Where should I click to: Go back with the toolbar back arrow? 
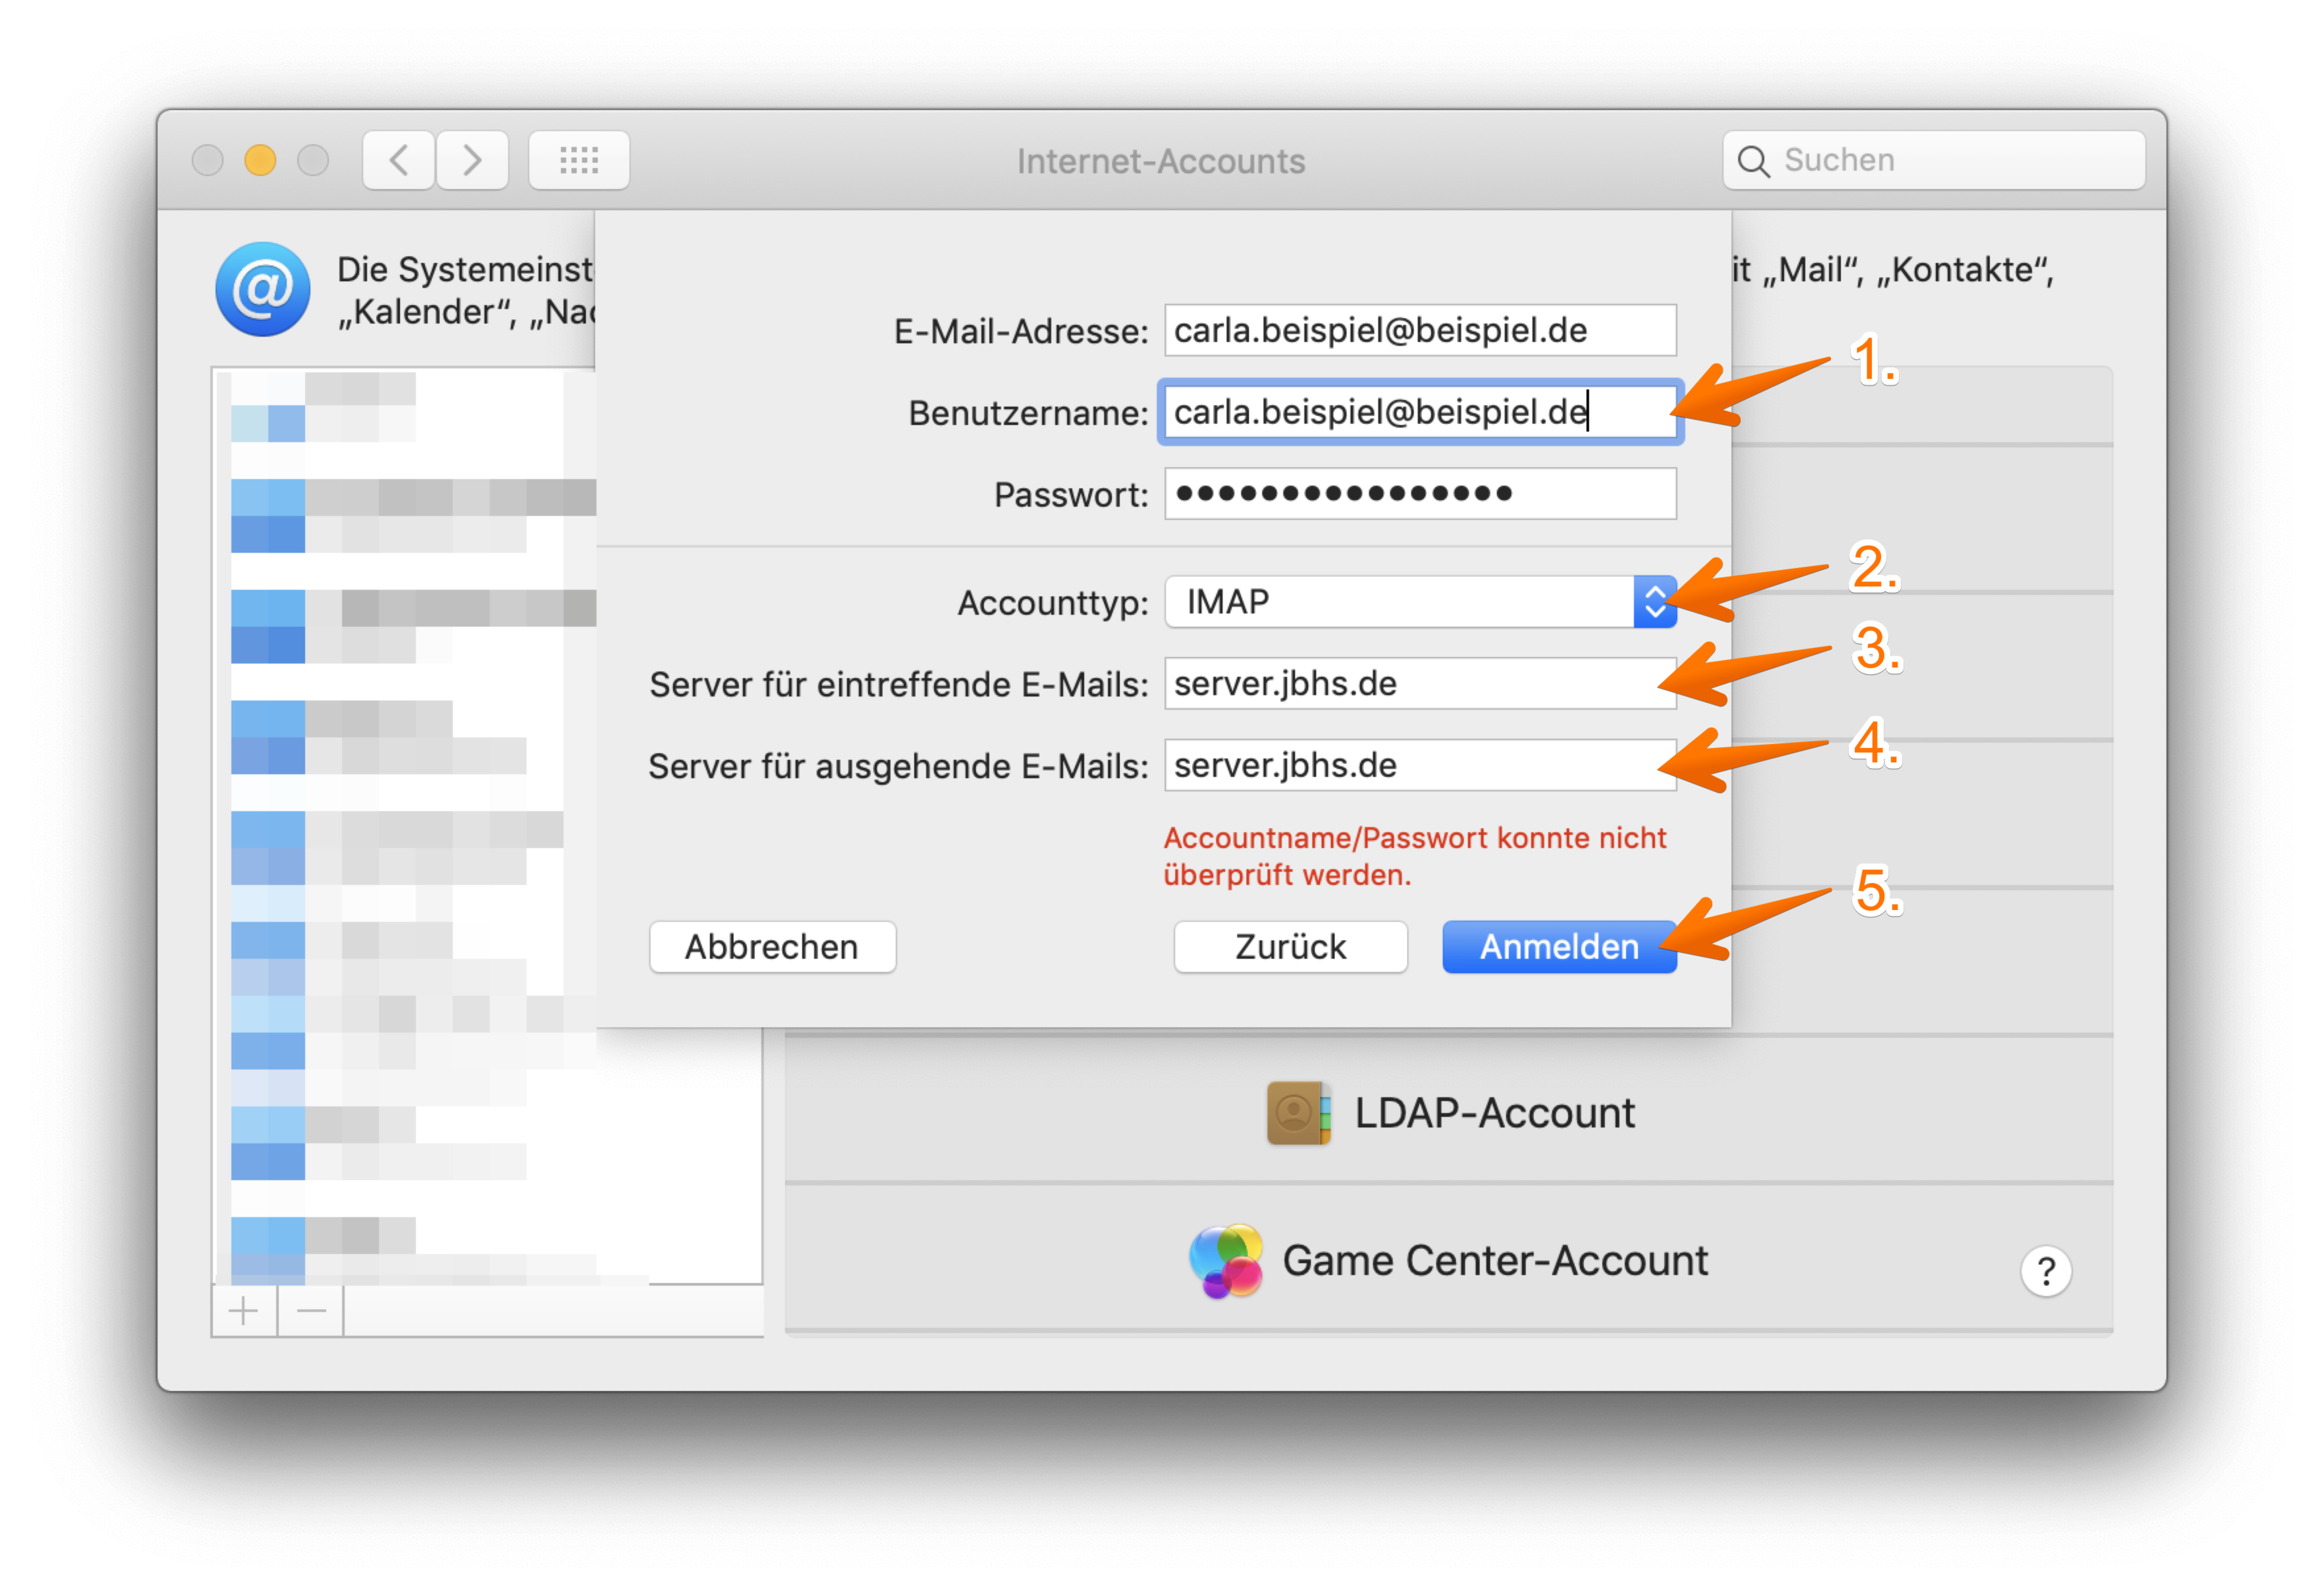pyautogui.click(x=399, y=160)
